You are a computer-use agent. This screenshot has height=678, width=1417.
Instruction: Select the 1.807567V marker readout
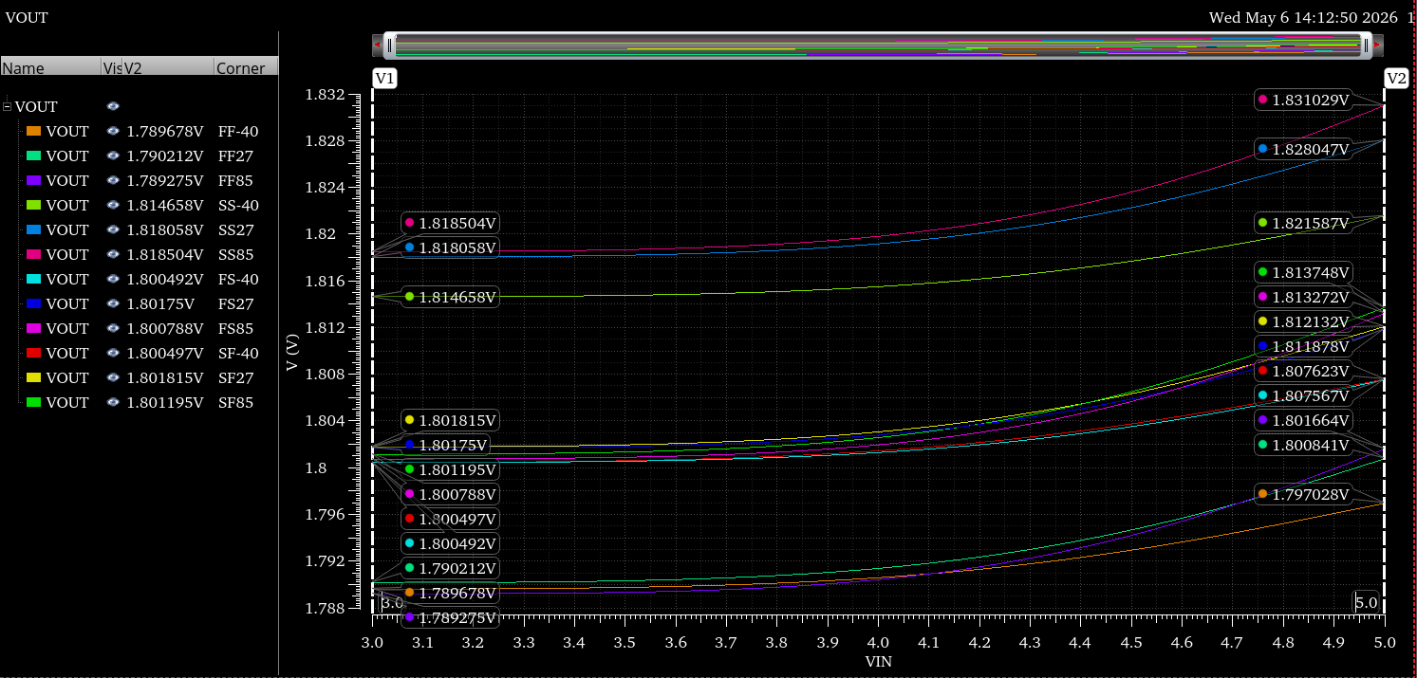point(1302,395)
